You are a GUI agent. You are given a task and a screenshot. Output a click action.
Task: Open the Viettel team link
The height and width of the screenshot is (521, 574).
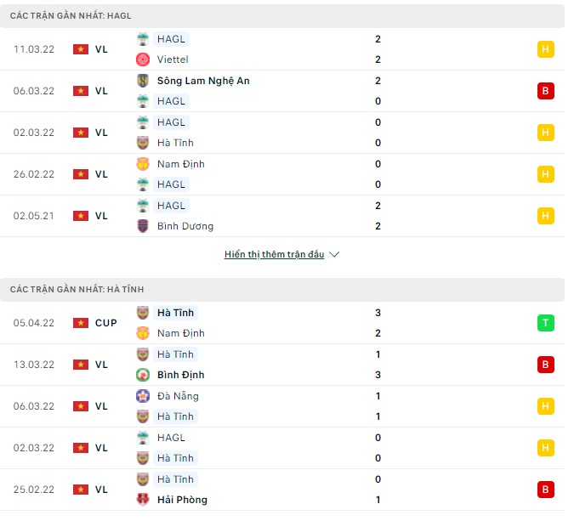point(173,59)
